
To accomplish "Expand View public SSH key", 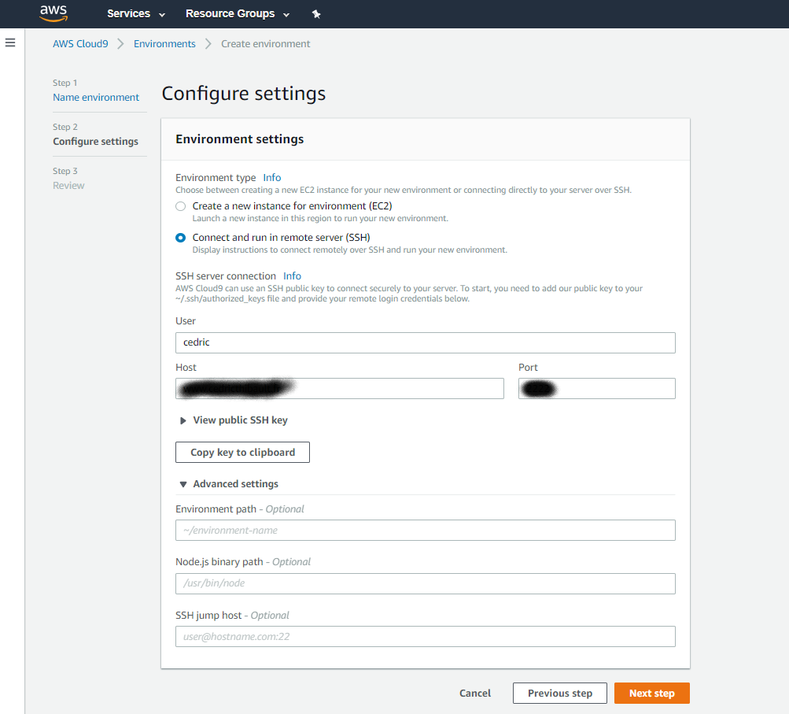I will coord(234,420).
